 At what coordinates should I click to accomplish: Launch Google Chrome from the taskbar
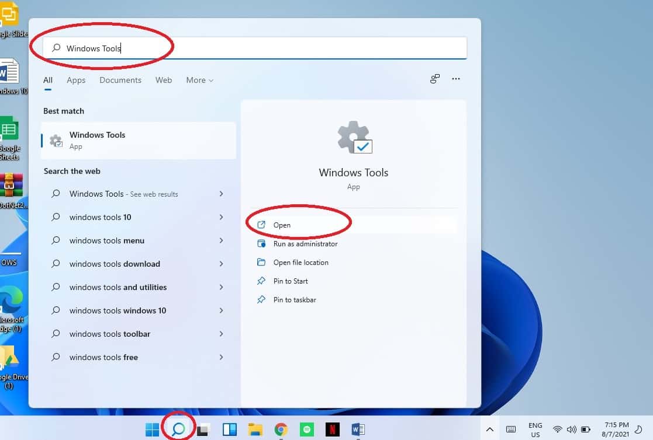tap(281, 428)
